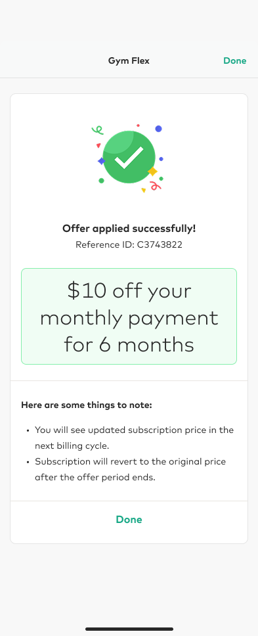This screenshot has height=636, width=258.
Task: Click the updated subscription price note
Action: tap(134, 438)
